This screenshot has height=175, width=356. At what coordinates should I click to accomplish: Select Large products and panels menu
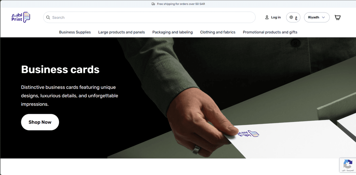pos(121,32)
